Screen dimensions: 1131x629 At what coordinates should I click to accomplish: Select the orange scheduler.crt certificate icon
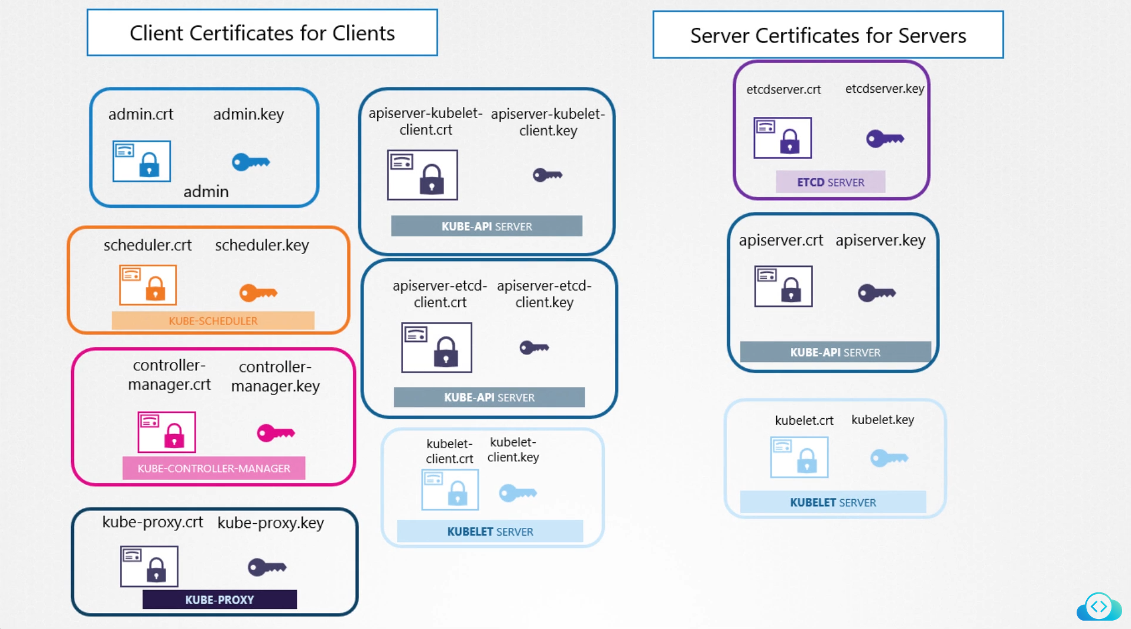(x=148, y=285)
